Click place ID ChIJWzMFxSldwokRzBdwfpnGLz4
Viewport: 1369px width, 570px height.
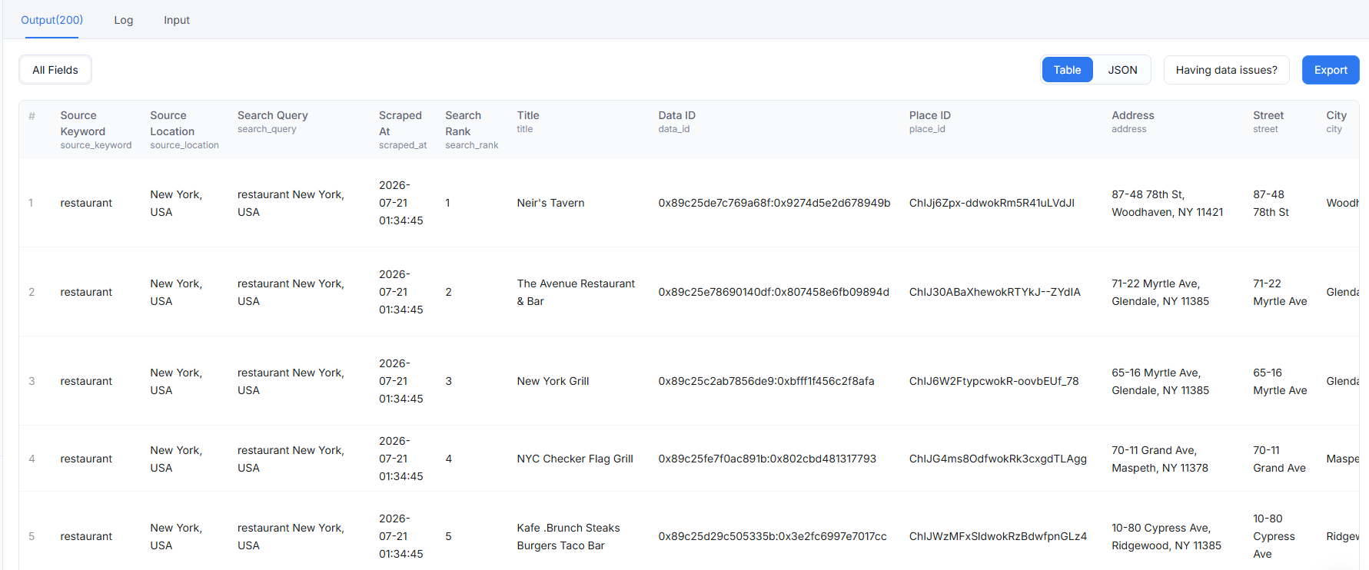click(x=998, y=536)
